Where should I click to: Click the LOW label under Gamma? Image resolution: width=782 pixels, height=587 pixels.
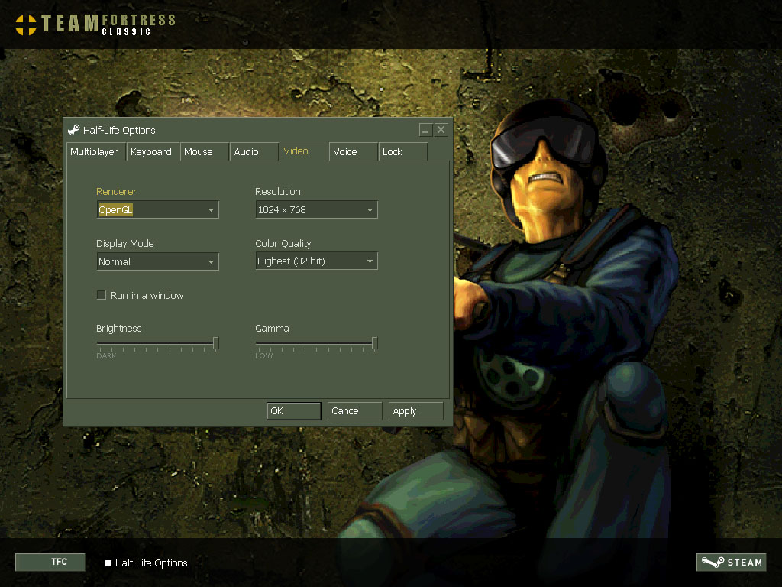[x=263, y=356]
